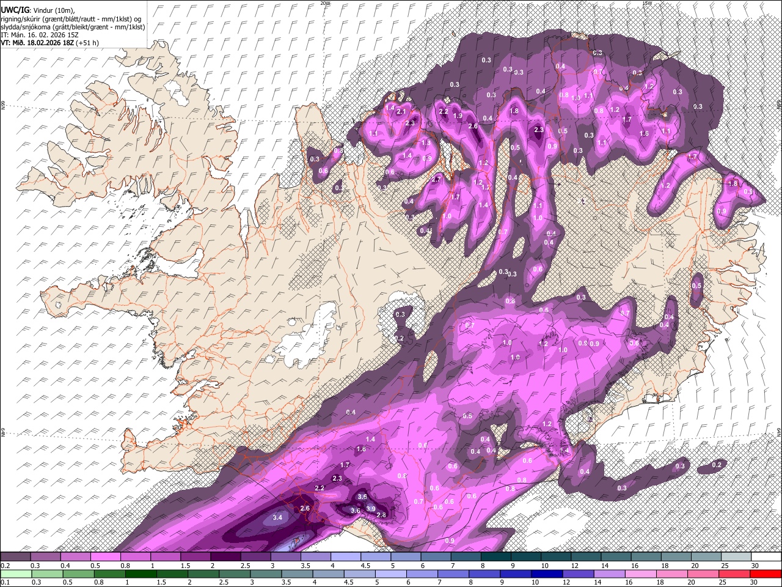The width and height of the screenshot is (782, 587).
Task: Click the 'UWC/IG: Vindur (10m)' title text
Action: (37, 10)
